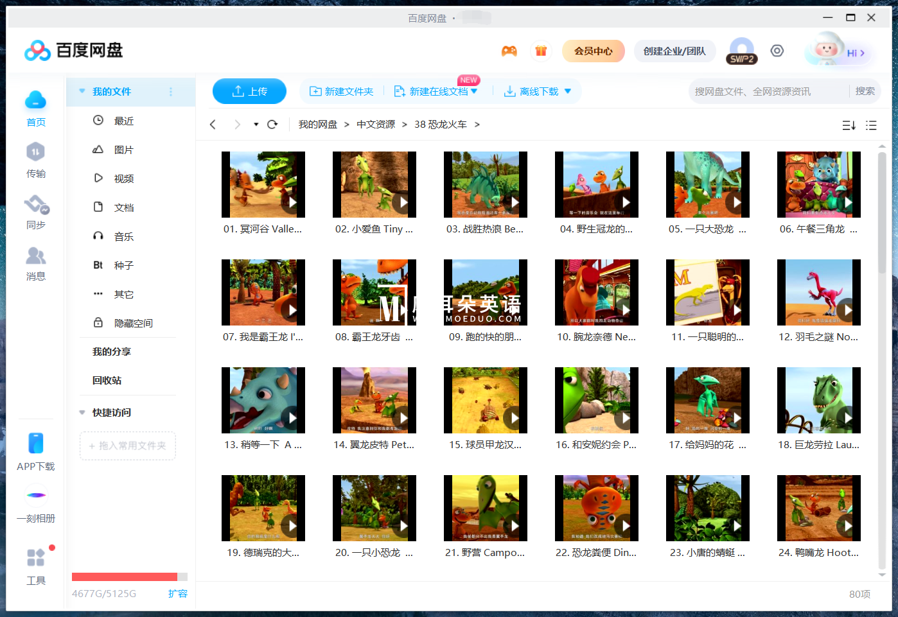This screenshot has height=617, width=898.
Task: Select 视频 category in sidebar
Action: pyautogui.click(x=123, y=178)
